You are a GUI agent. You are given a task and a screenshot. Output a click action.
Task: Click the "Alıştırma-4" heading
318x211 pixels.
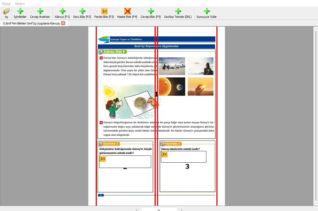pyautogui.click(x=172, y=144)
